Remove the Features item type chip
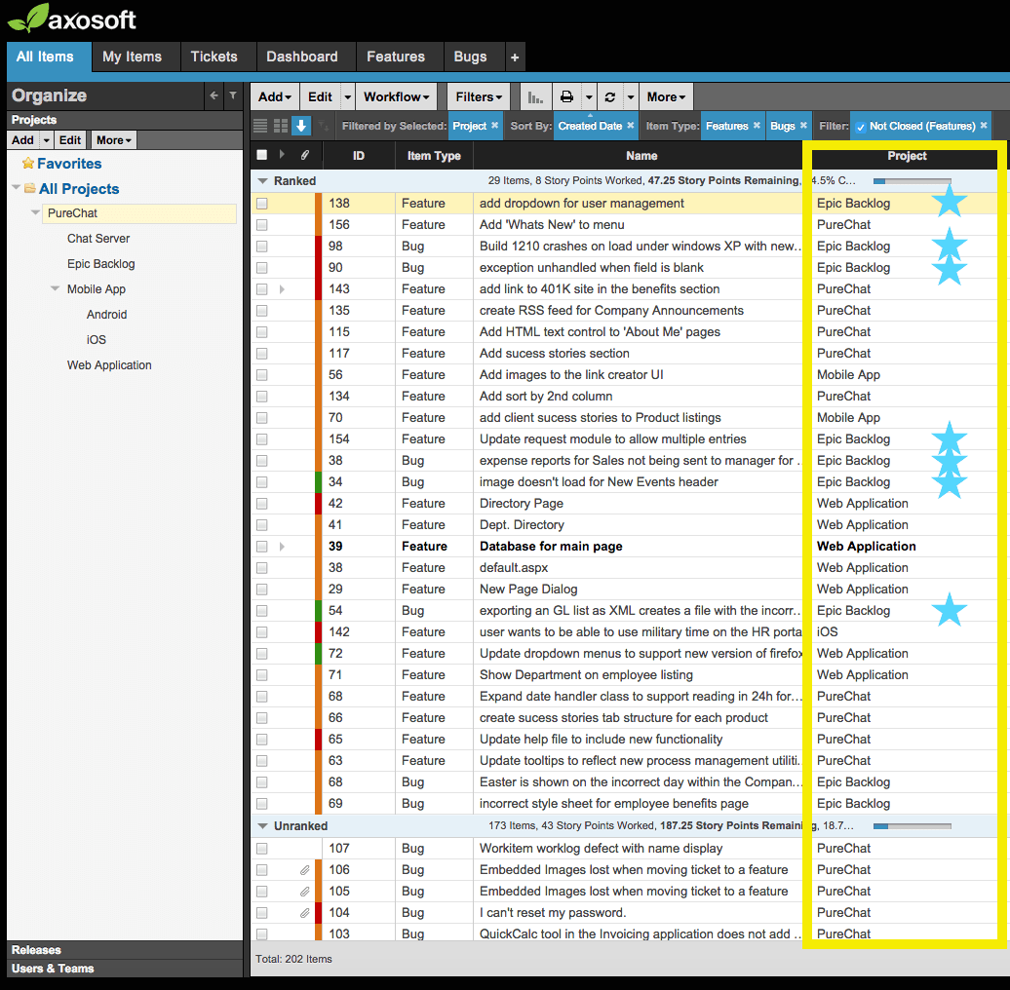1010x990 pixels. [x=757, y=126]
